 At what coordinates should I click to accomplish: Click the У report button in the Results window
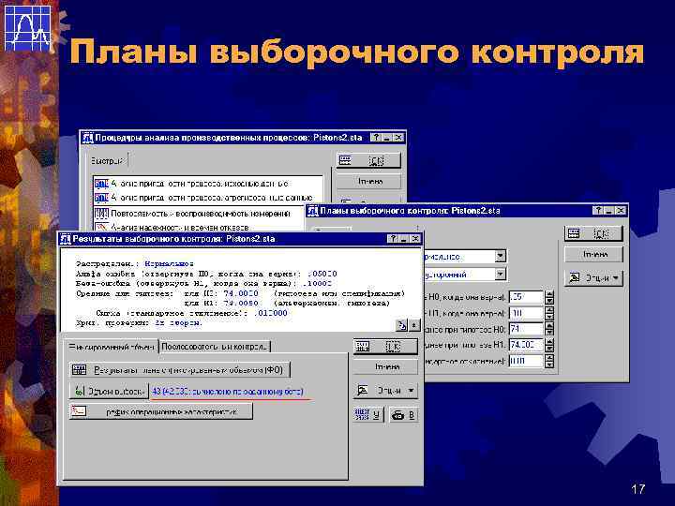click(368, 415)
